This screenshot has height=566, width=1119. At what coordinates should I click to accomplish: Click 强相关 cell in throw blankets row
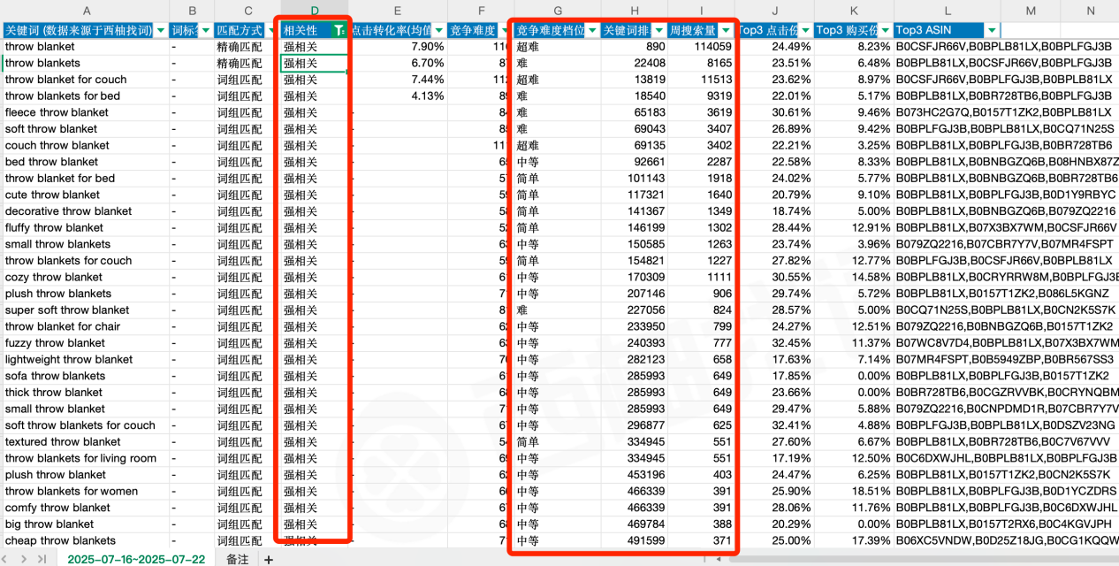[314, 63]
